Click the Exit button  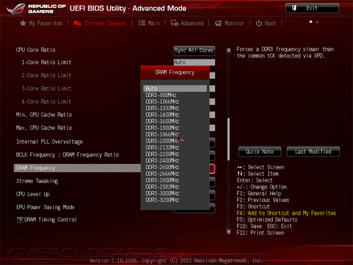[312, 8]
